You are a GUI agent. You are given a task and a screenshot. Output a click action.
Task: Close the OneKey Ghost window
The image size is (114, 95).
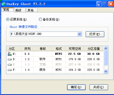(111, 4)
